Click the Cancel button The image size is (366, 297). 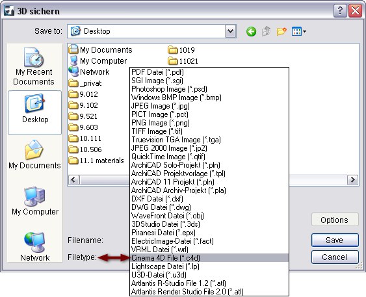[335, 257]
